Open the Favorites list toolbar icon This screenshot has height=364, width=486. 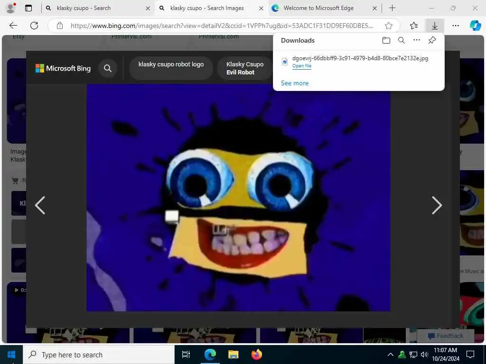(414, 26)
